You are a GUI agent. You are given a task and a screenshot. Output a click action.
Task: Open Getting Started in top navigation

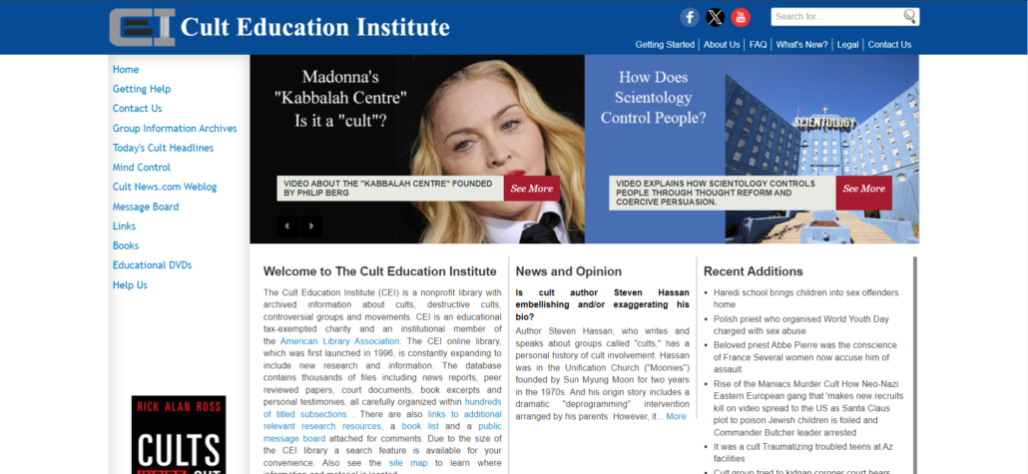point(665,45)
